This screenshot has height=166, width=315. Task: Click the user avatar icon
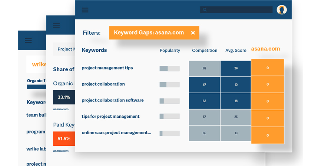[x=282, y=10]
